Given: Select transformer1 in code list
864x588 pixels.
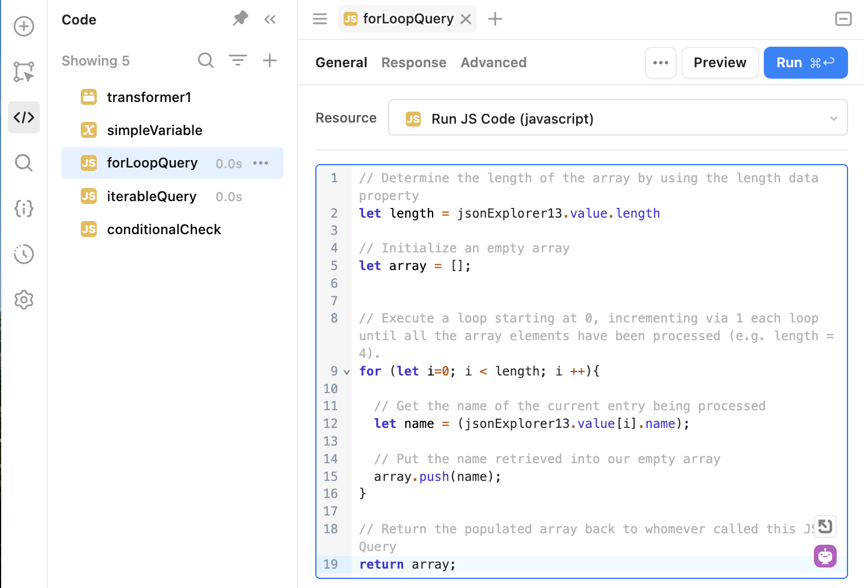Looking at the screenshot, I should (172, 97).
